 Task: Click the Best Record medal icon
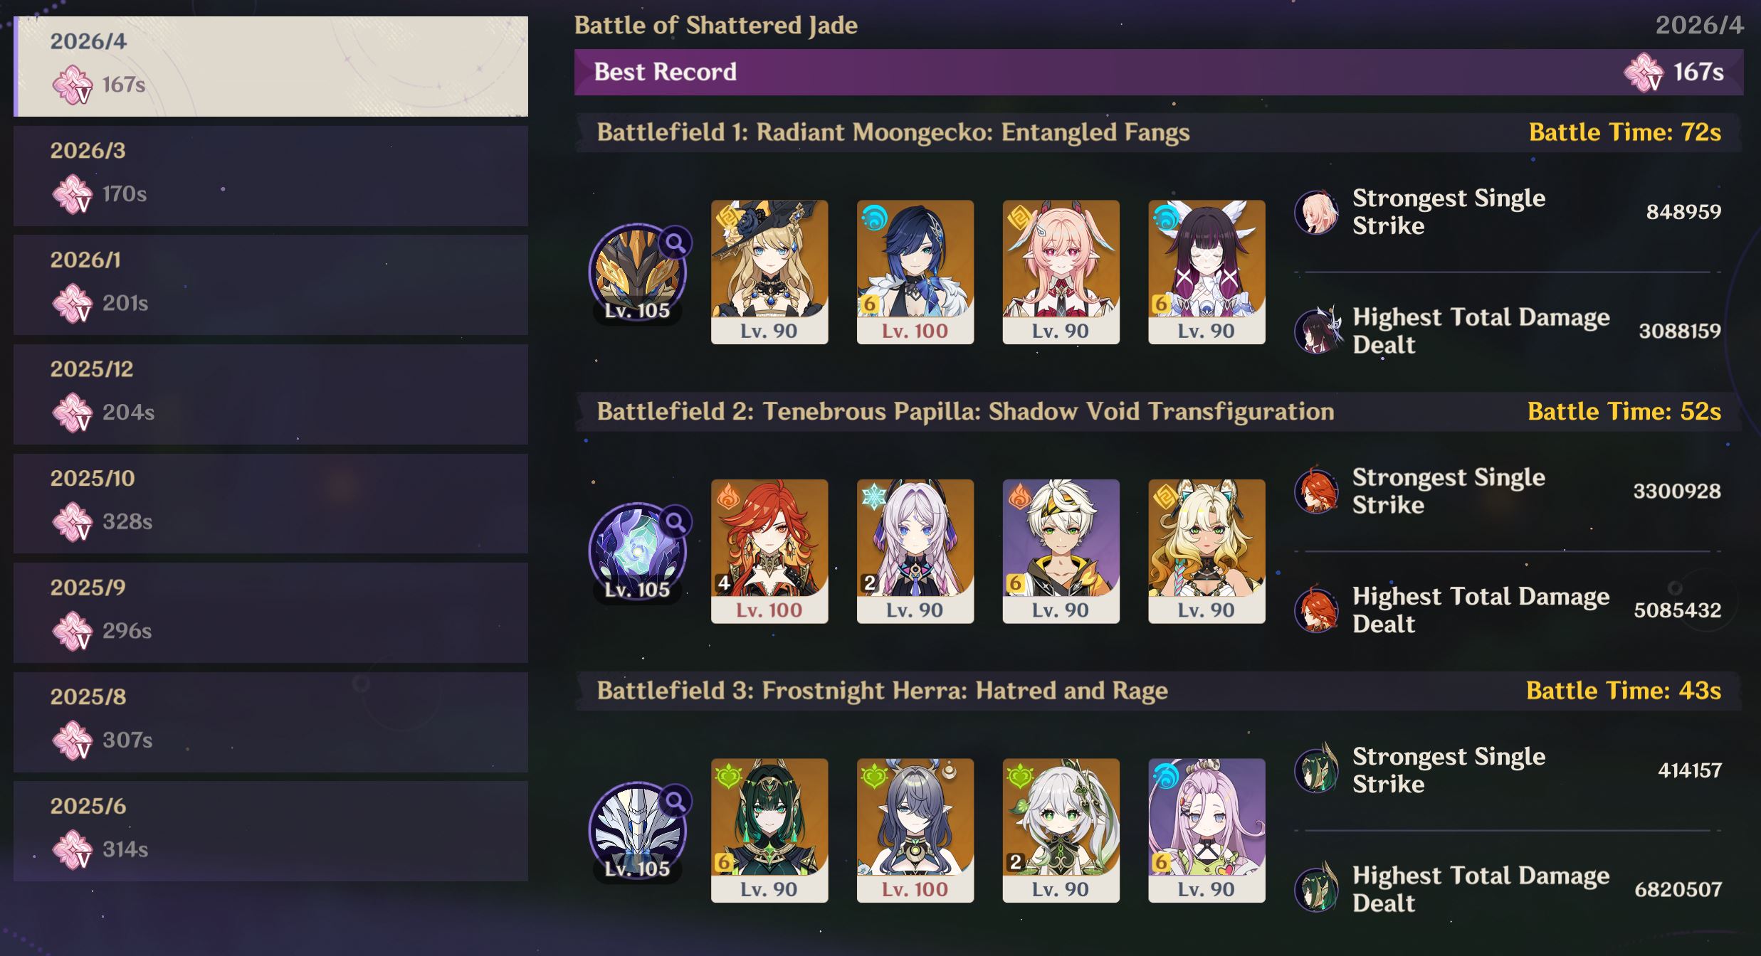[1644, 73]
